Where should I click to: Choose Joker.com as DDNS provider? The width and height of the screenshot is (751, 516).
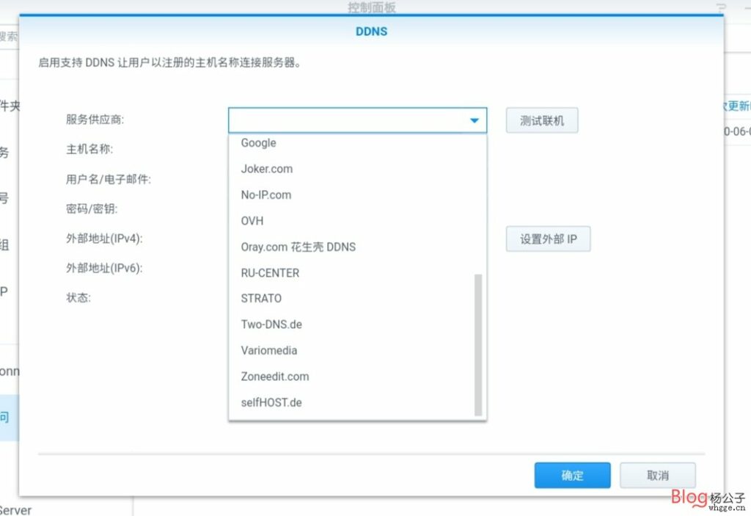tap(357, 169)
